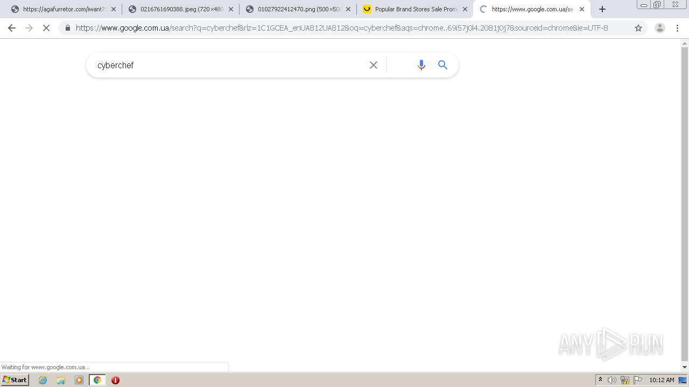Restore down the Chrome window

[x=657, y=5]
